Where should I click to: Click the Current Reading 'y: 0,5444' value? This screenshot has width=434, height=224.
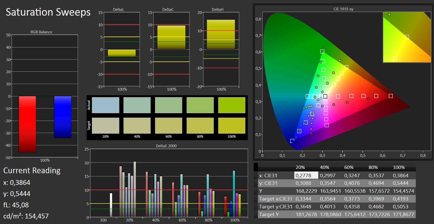(x=17, y=194)
